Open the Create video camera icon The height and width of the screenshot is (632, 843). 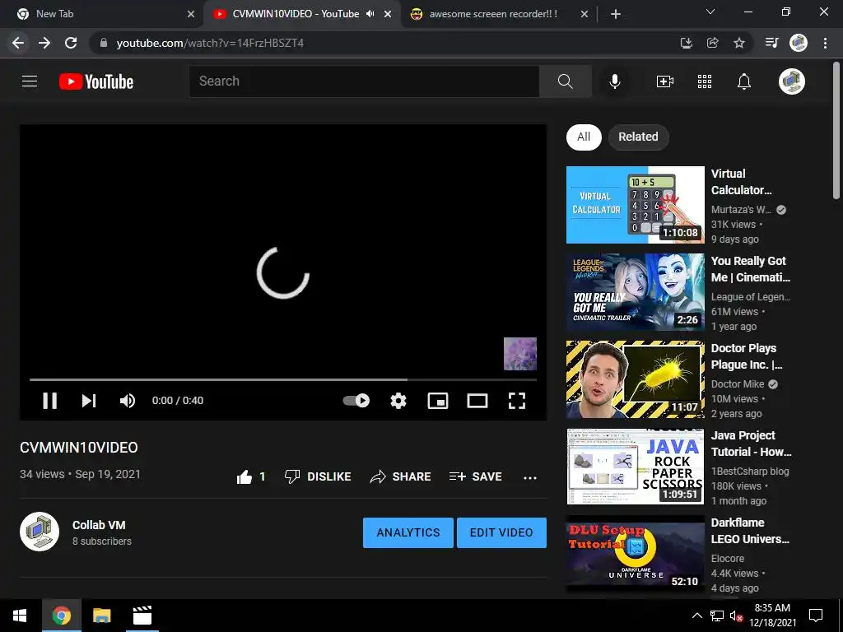click(x=665, y=81)
